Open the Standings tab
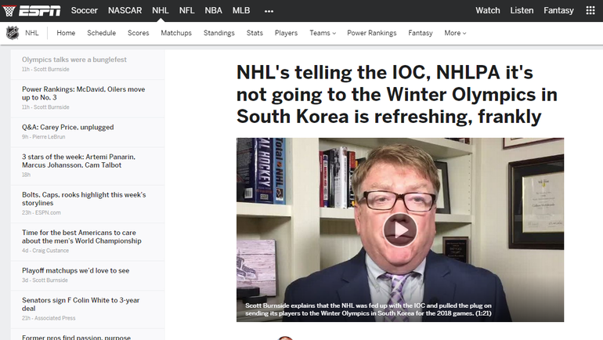 click(x=218, y=34)
